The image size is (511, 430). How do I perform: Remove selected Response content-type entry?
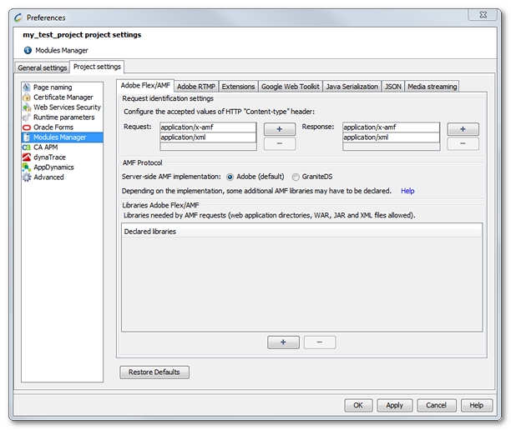463,144
